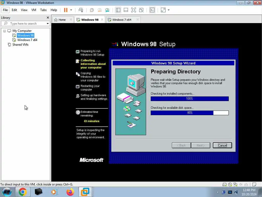Open the File menu
Viewport: 262px width, 197px height.
[x=5, y=10]
